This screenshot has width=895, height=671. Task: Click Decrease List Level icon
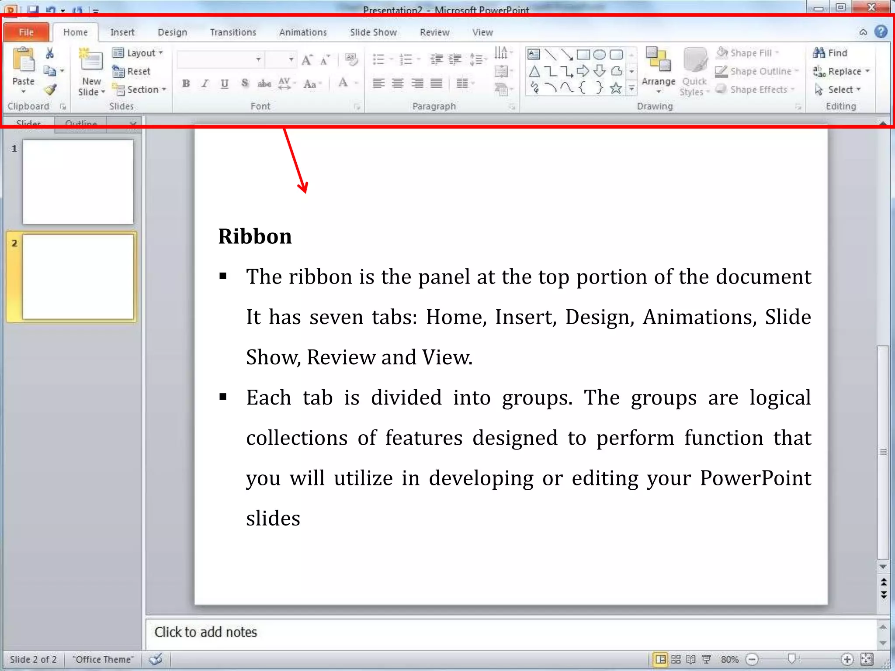436,59
